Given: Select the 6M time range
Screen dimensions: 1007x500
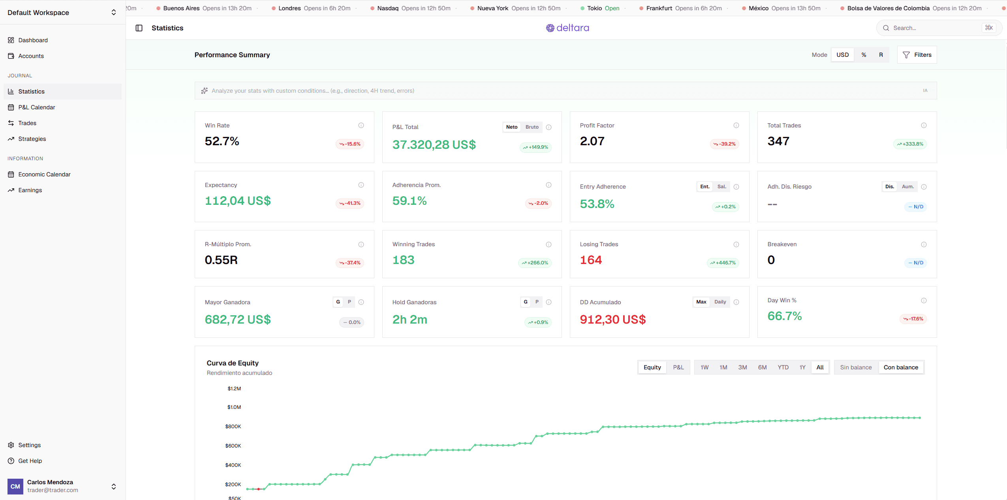Looking at the screenshot, I should tap(762, 367).
